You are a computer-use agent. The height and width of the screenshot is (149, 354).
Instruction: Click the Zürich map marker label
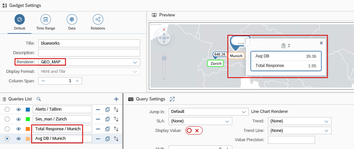tap(215, 64)
